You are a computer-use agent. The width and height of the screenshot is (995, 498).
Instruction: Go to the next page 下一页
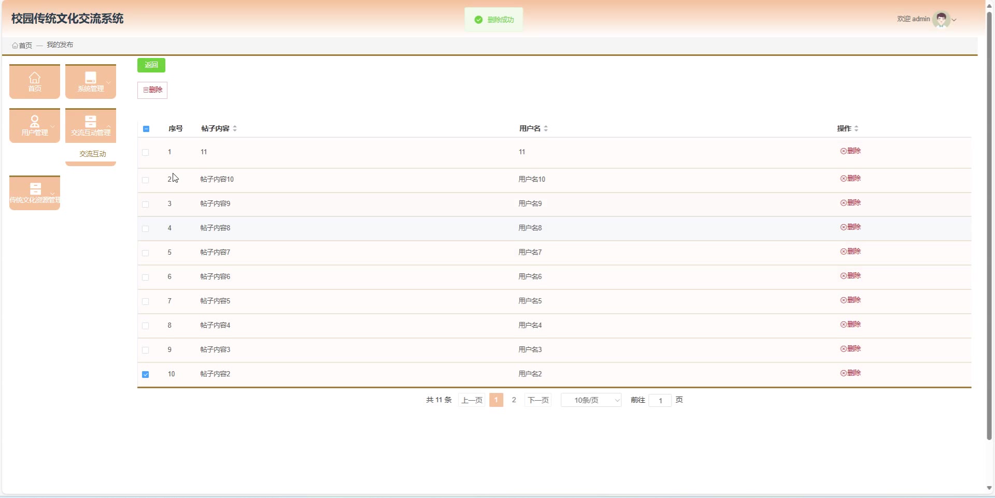[538, 400]
